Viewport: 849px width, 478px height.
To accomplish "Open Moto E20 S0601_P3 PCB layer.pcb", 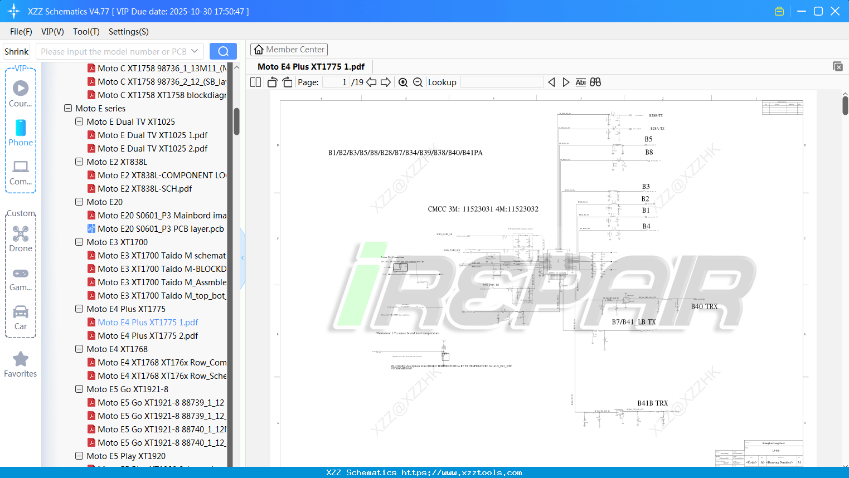I will tap(161, 229).
